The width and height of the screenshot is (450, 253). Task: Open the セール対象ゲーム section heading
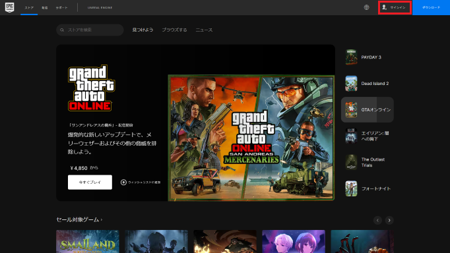[79, 220]
